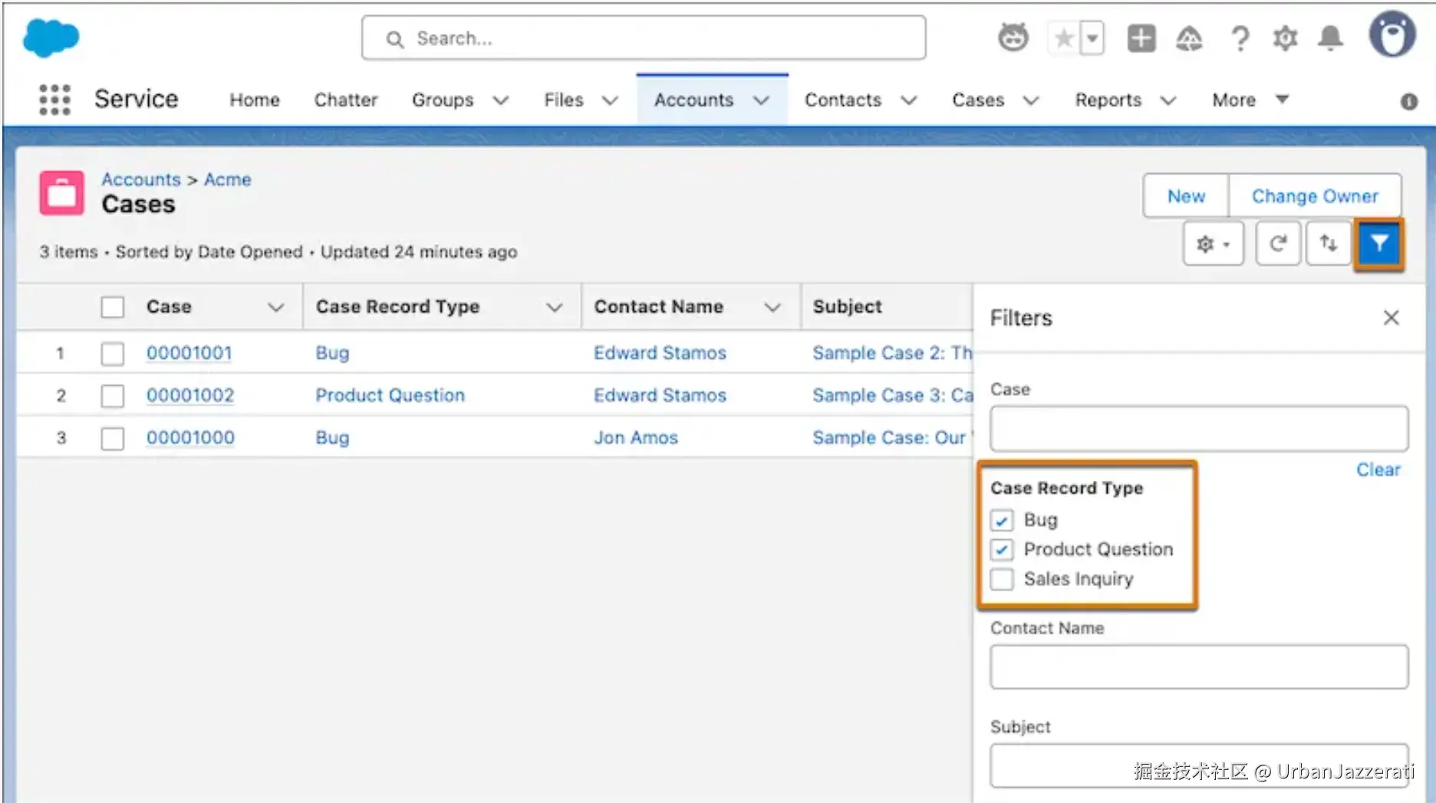Open case link 00001001
1436x803 pixels.
pyautogui.click(x=189, y=353)
